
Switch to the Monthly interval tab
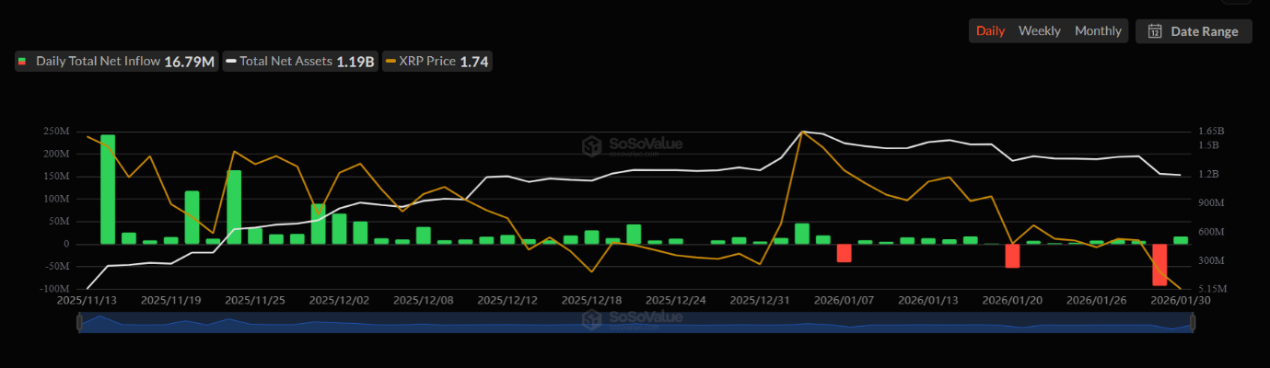point(1098,30)
